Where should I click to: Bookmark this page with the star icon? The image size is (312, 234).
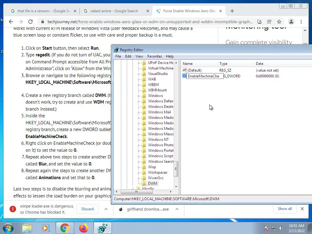279,22
